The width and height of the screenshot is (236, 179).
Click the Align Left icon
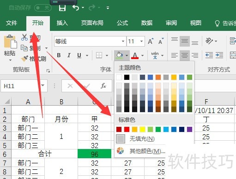click(x=175, y=55)
